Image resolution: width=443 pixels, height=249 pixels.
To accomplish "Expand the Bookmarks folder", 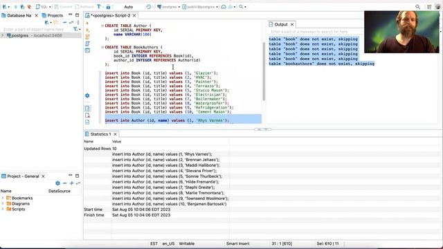I will coord(3,199).
